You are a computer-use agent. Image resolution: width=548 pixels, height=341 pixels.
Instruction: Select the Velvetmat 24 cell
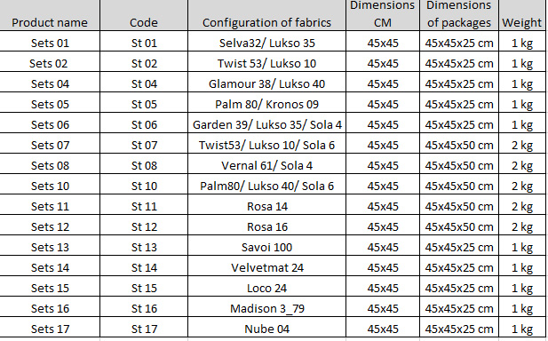coord(266,266)
